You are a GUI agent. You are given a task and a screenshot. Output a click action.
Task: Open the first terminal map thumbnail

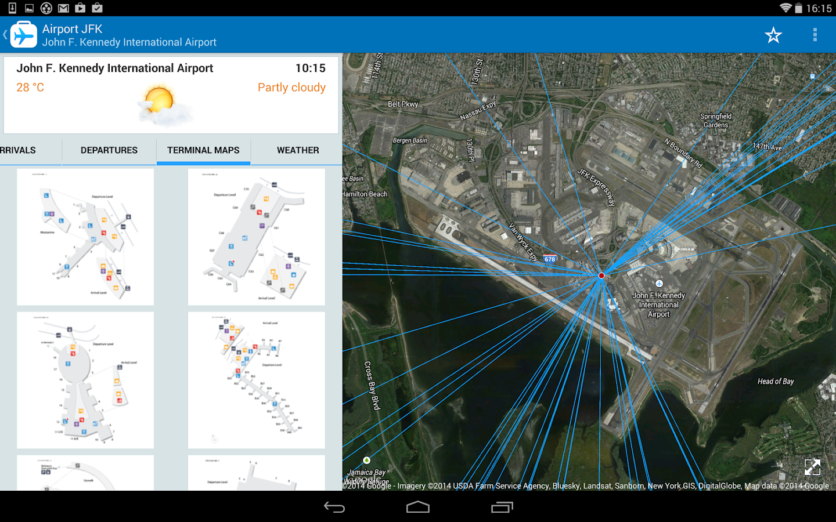(85, 237)
